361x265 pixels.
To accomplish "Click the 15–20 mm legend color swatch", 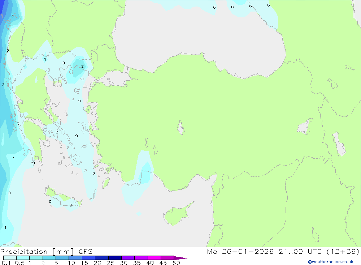I will (x=88, y=258).
